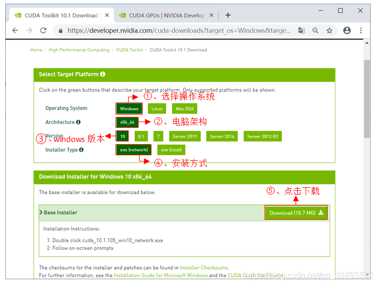378x285 pixels.
Task: Open Installation Guide for Microsoft Windows link
Action: [161, 276]
